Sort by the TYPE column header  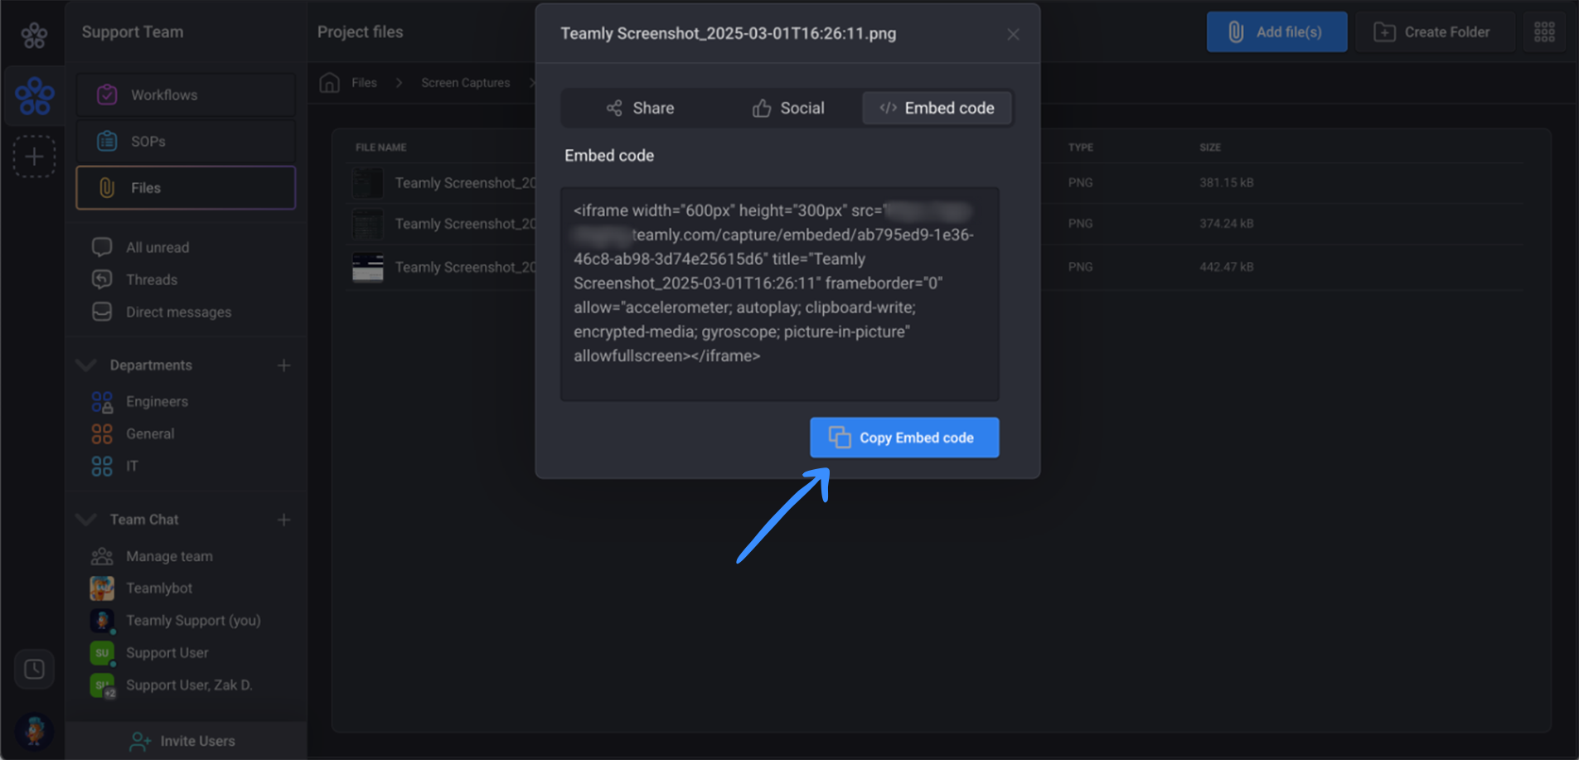click(x=1080, y=148)
